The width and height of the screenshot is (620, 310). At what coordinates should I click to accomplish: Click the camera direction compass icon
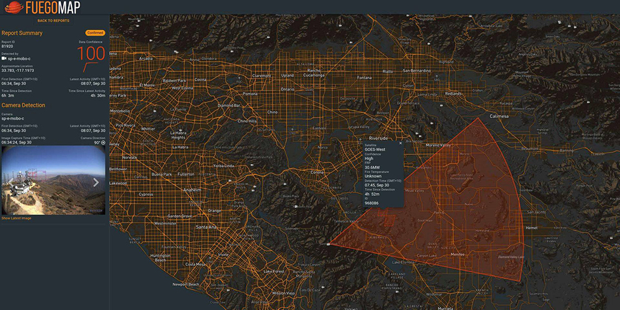click(x=103, y=143)
